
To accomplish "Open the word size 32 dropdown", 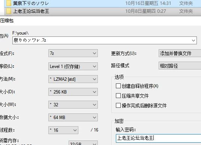I will [x=73, y=105].
